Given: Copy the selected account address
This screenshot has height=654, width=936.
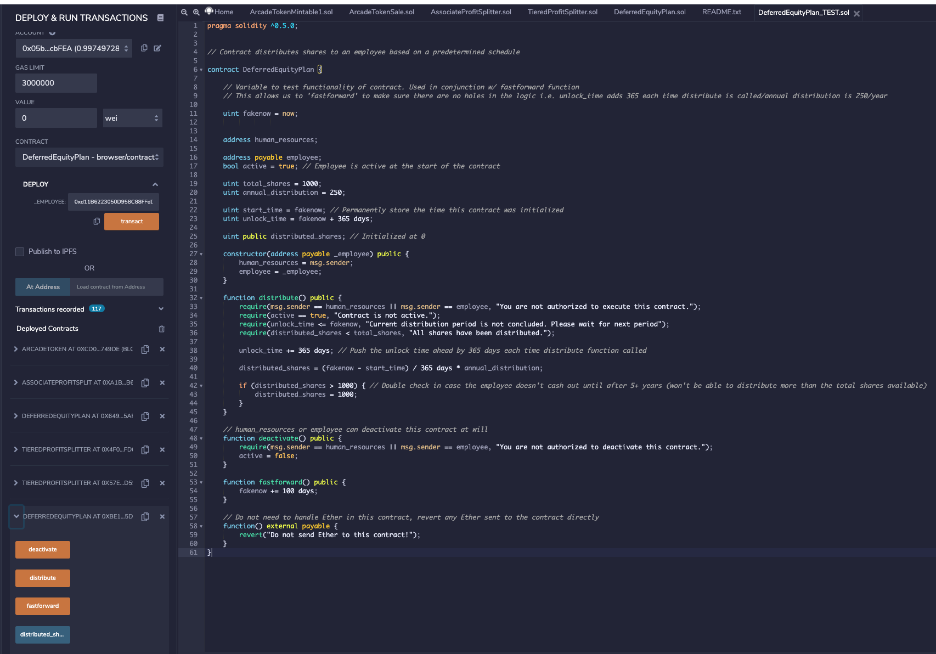Looking at the screenshot, I should 144,48.
